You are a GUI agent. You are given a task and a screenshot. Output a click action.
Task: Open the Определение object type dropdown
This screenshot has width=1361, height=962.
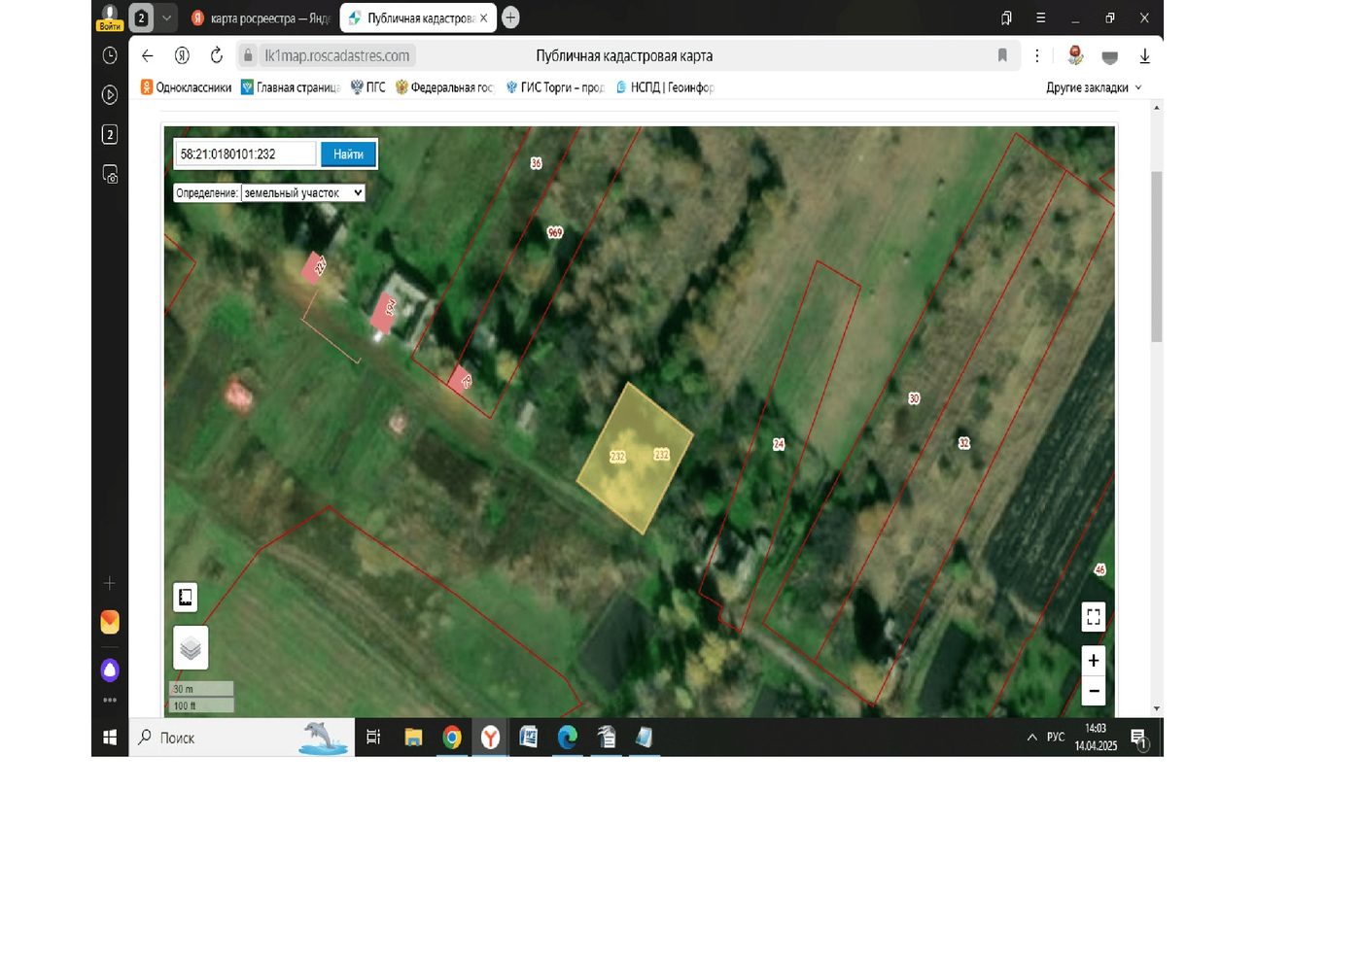point(302,192)
